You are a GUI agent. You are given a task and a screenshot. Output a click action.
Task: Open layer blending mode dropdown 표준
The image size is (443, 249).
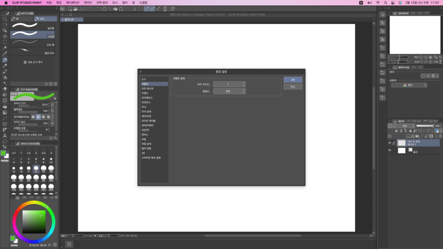[406, 126]
